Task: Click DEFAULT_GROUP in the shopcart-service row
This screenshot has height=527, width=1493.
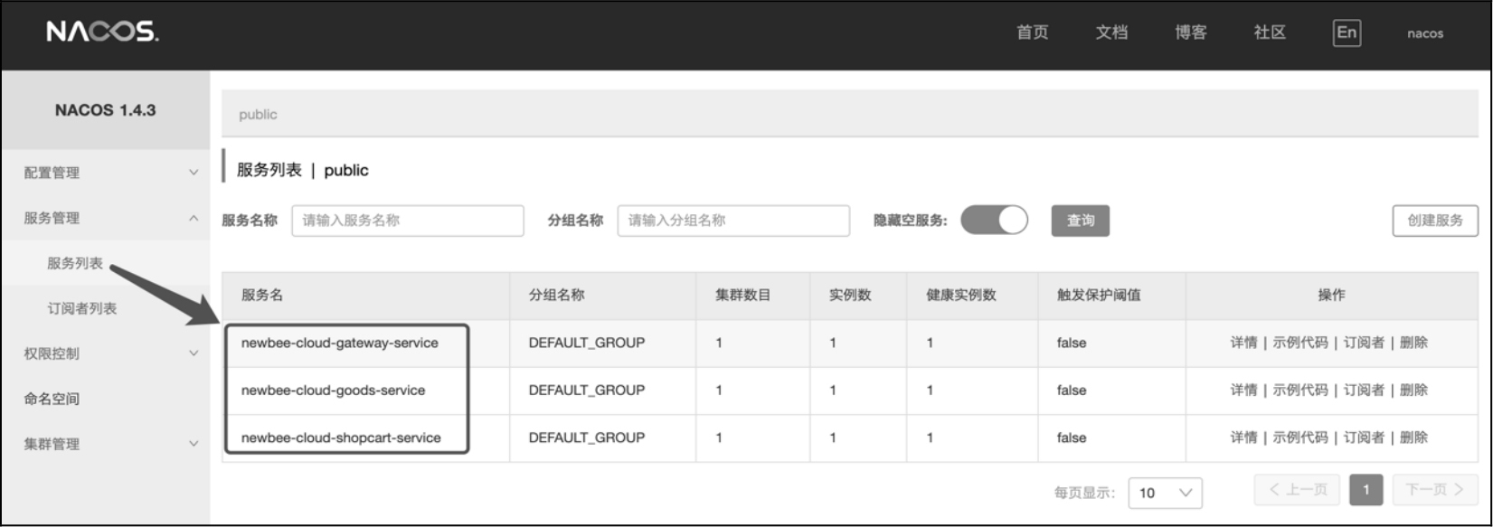Action: pyautogui.click(x=587, y=438)
